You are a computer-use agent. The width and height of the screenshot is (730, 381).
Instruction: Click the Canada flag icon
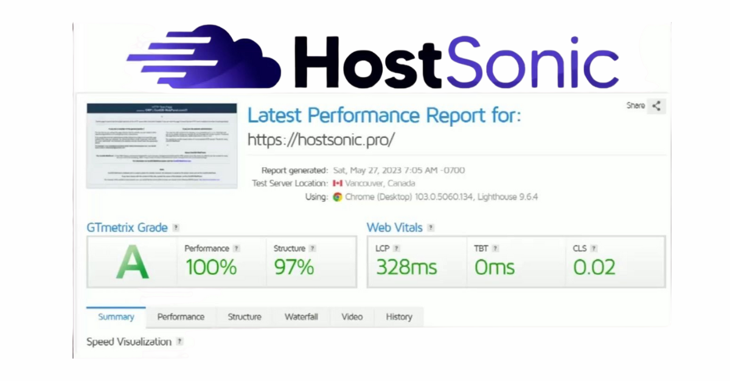(x=338, y=183)
